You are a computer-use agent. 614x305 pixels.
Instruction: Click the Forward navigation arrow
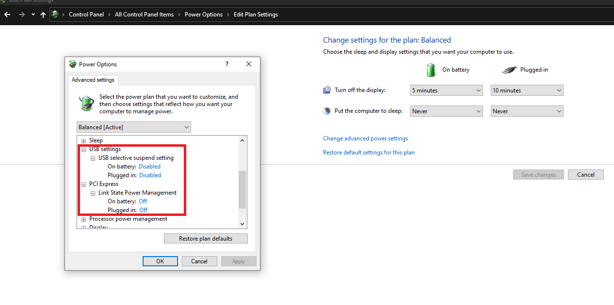coord(21,15)
